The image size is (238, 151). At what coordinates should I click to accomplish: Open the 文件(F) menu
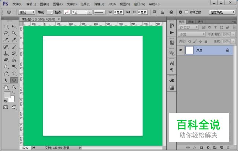pos(18,4)
